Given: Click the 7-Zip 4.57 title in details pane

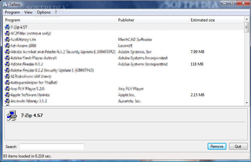Looking at the screenshot, I should click(32, 115).
